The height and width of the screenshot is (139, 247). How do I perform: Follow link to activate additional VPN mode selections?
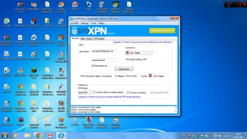click(x=109, y=97)
